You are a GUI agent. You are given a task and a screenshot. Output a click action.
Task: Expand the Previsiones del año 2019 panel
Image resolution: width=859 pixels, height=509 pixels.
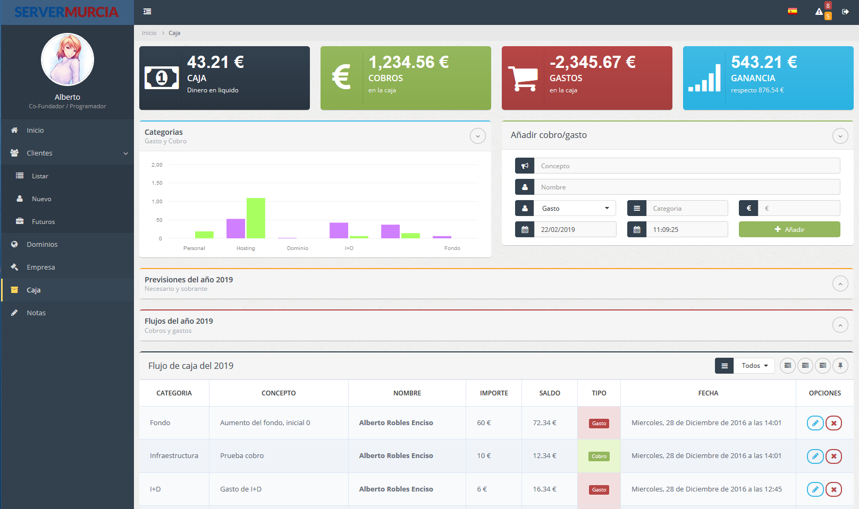point(840,284)
